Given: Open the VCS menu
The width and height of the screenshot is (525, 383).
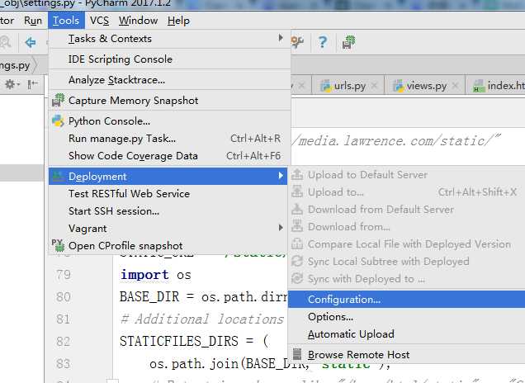Looking at the screenshot, I should point(99,21).
